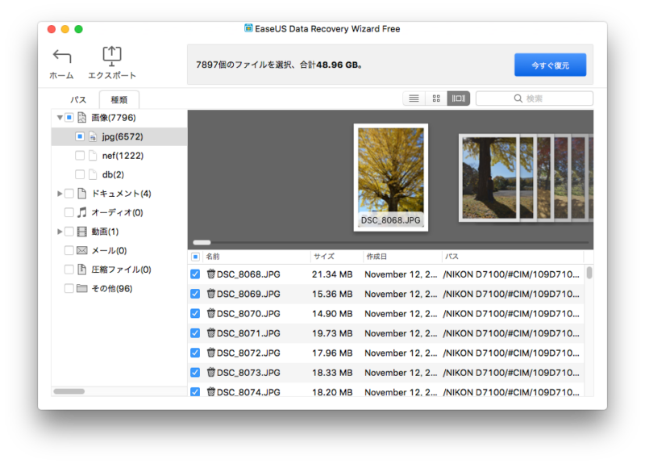Click the Export (エクスポート) icon
645x464 pixels.
(x=111, y=56)
